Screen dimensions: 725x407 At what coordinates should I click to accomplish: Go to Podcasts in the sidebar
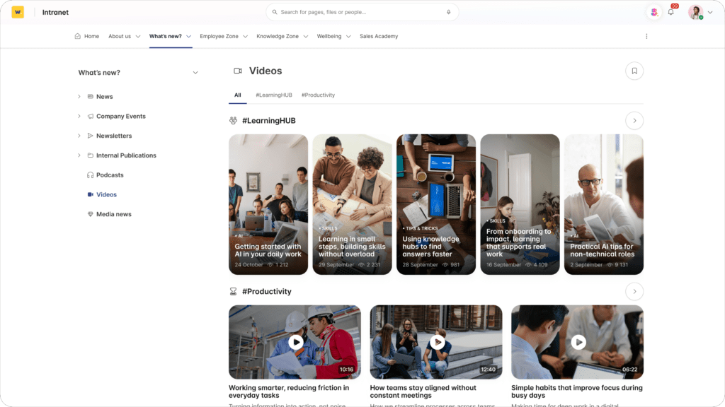click(x=110, y=175)
